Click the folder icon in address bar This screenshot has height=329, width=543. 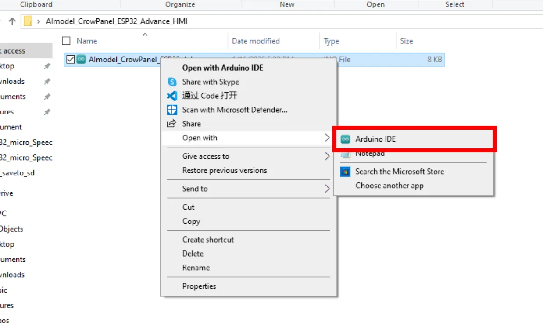[x=28, y=21]
